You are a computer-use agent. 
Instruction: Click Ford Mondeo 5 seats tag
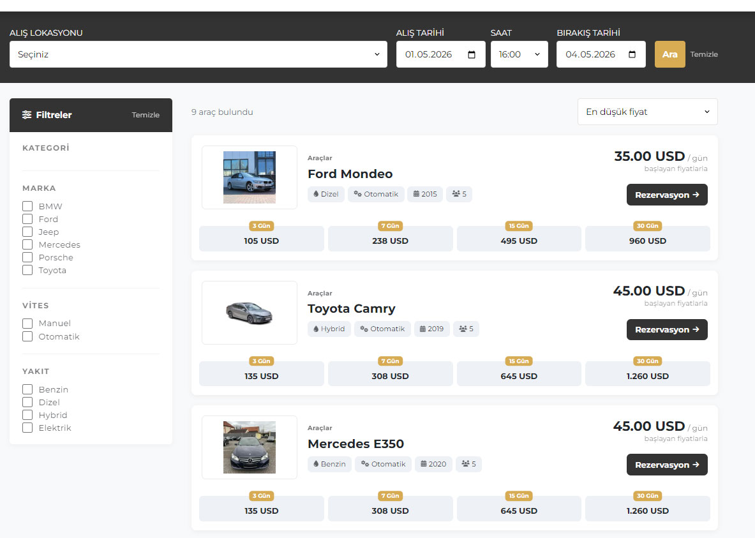coord(459,194)
